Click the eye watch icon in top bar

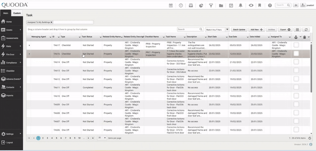tap(251, 6)
